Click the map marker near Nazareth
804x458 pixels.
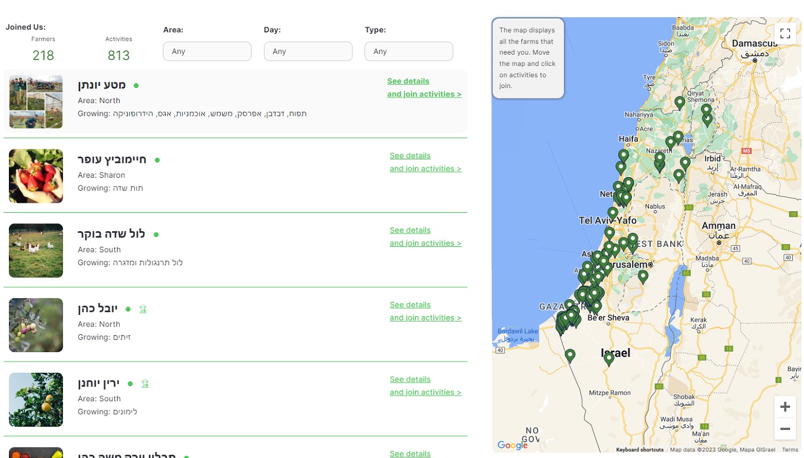coord(660,159)
